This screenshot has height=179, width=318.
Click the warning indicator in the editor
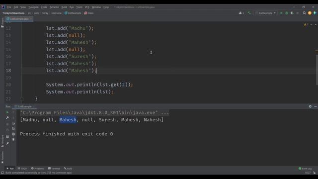(306, 24)
